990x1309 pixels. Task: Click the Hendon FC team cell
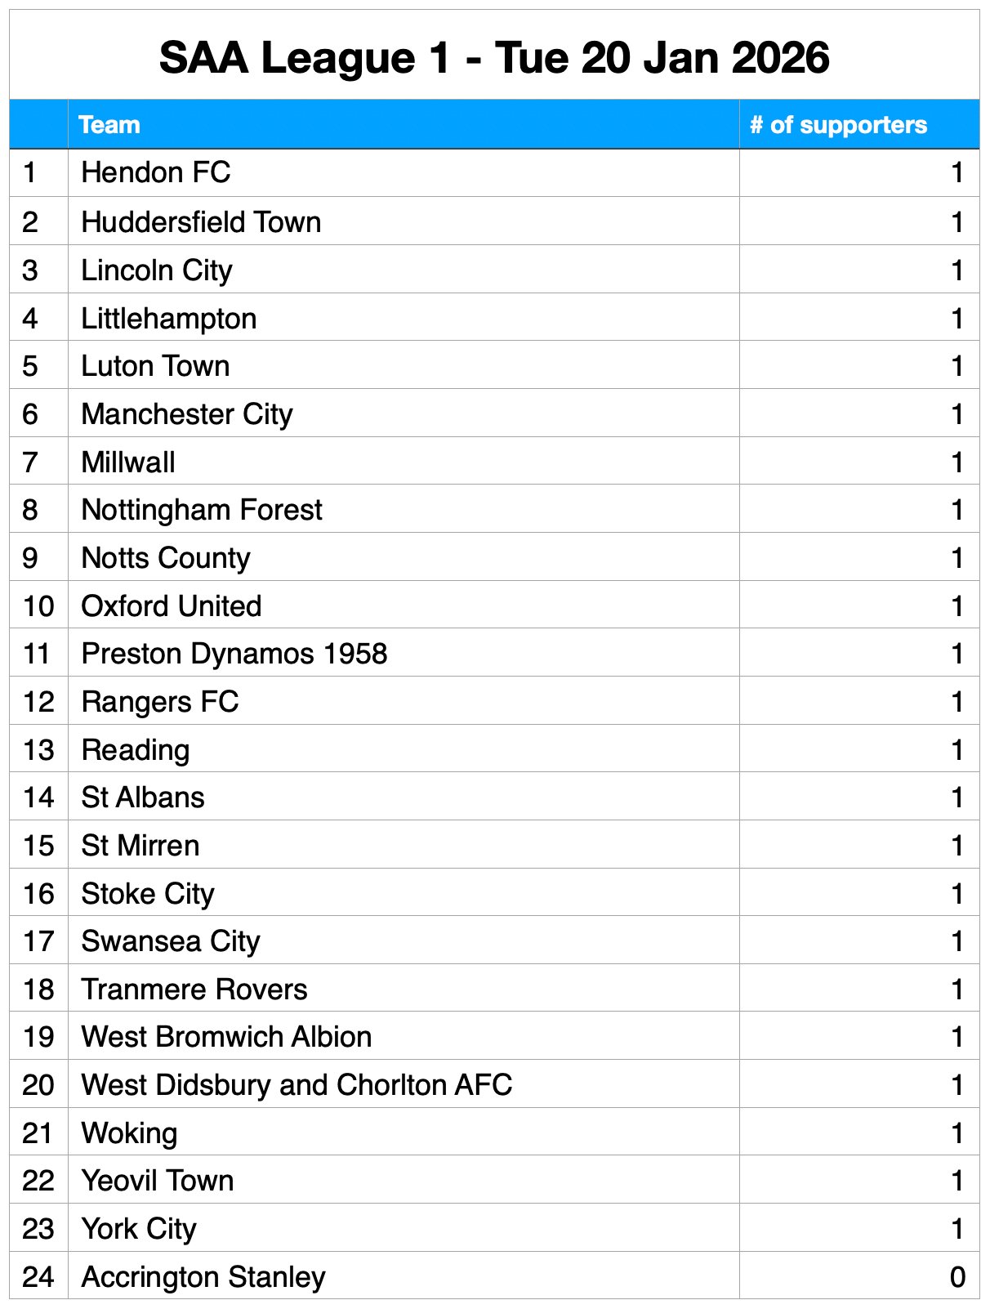[156, 173]
